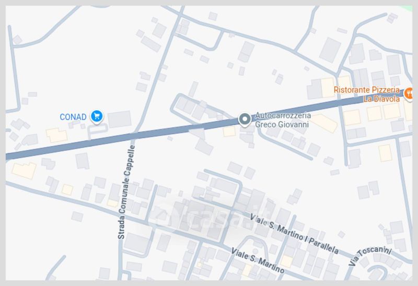
Task: Select the large grey building beside CONAD marker
Action: 120,119
